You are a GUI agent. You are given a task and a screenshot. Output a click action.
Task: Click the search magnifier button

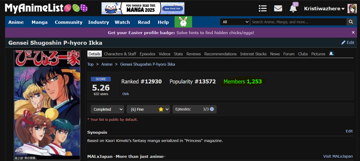click(x=351, y=22)
